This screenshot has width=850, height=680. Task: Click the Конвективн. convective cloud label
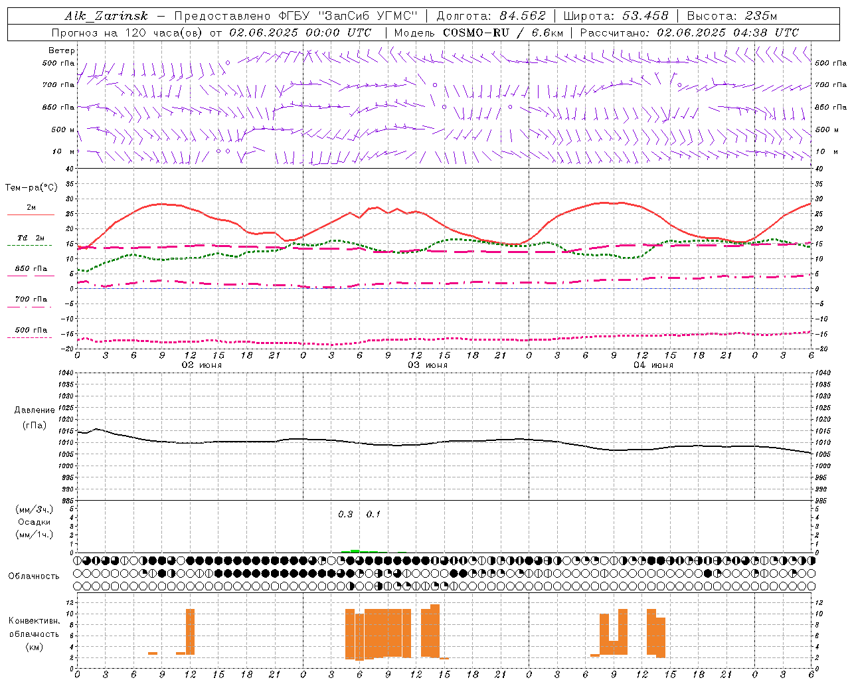tap(35, 621)
